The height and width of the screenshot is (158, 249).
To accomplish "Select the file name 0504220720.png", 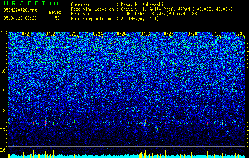I will click(20, 10).
